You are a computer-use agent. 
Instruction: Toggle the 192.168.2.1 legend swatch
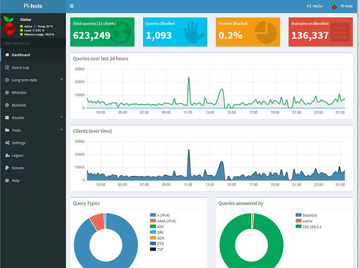coord(298,227)
